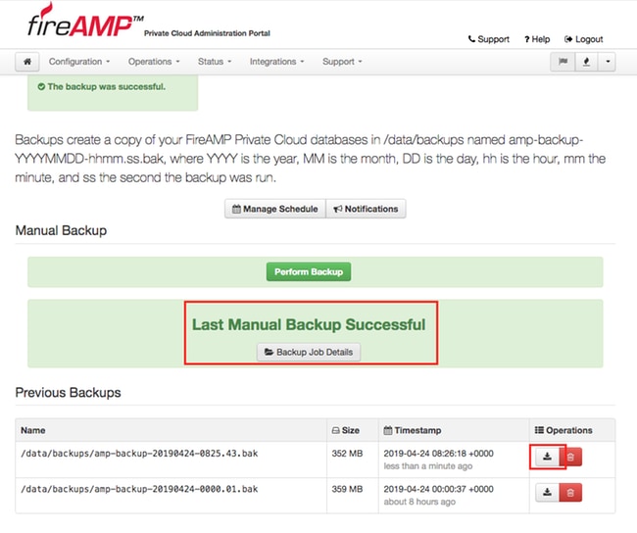
Task: Go to the home icon button
Action: click(x=27, y=62)
